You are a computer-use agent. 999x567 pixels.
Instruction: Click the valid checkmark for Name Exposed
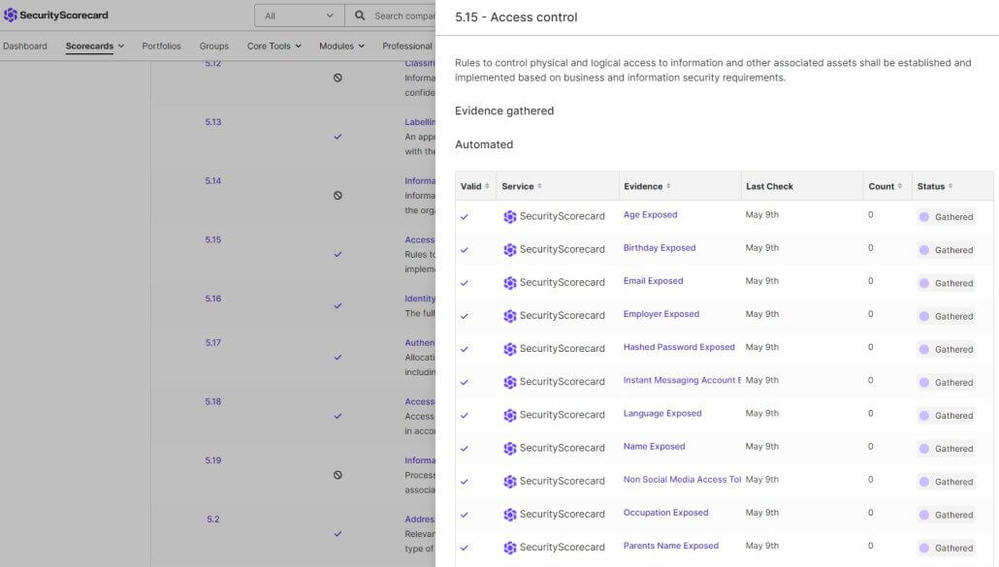click(465, 449)
